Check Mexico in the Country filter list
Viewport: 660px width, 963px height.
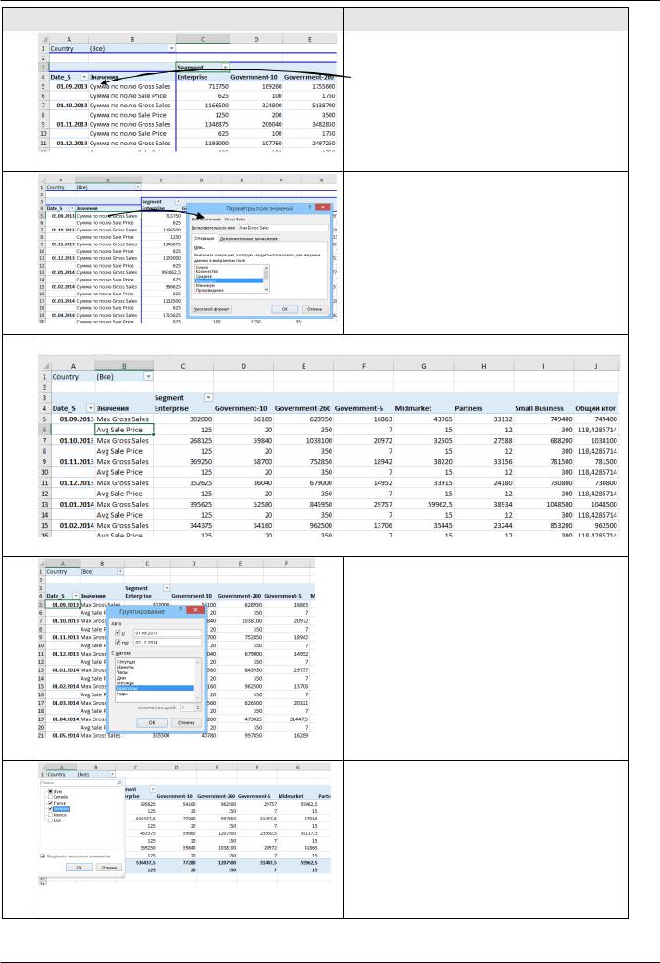[50, 814]
